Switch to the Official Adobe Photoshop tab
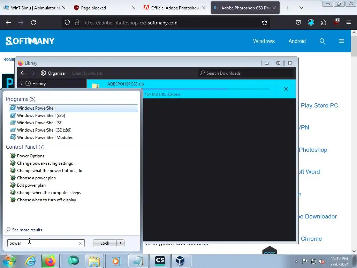The width and height of the screenshot is (357, 268). 175,8
